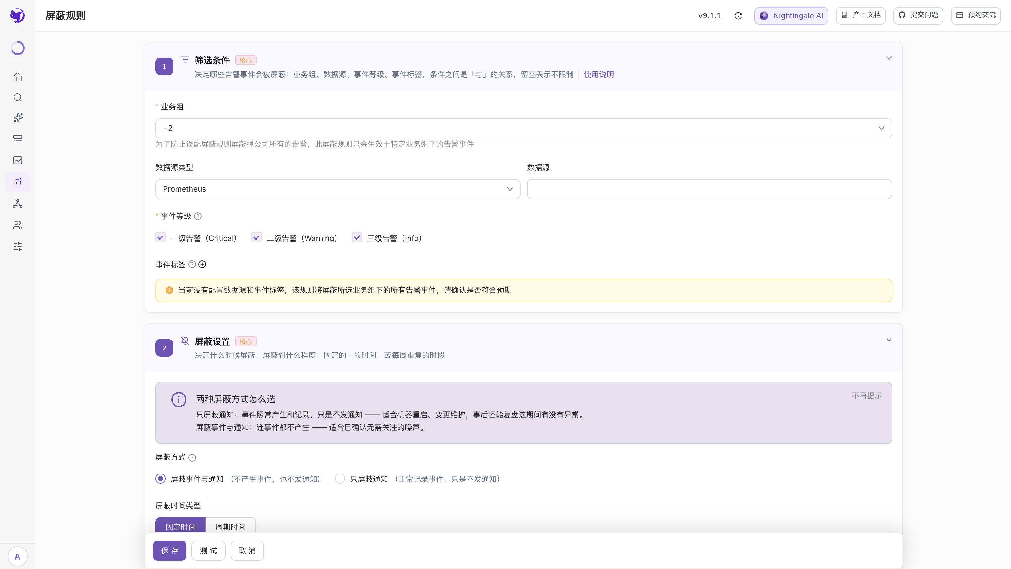Click the theme toggle icon next to v9.1.1
This screenshot has height=569, width=1011.
point(738,16)
